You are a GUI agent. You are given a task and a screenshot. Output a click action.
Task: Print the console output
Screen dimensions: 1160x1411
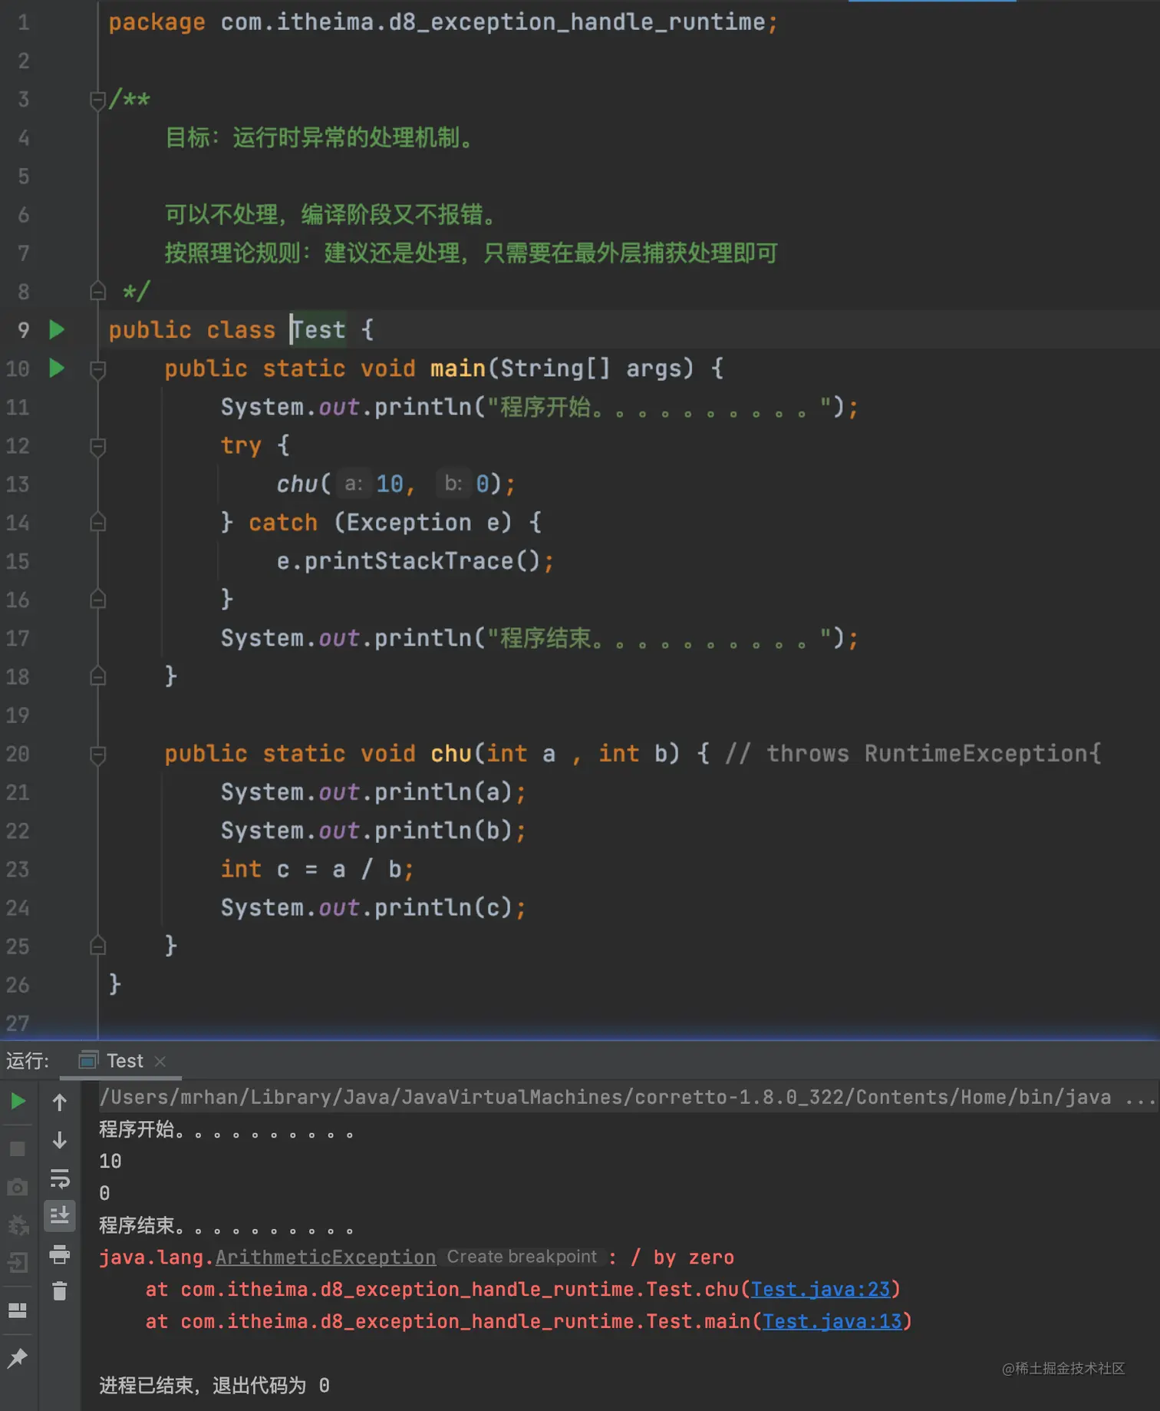60,1254
